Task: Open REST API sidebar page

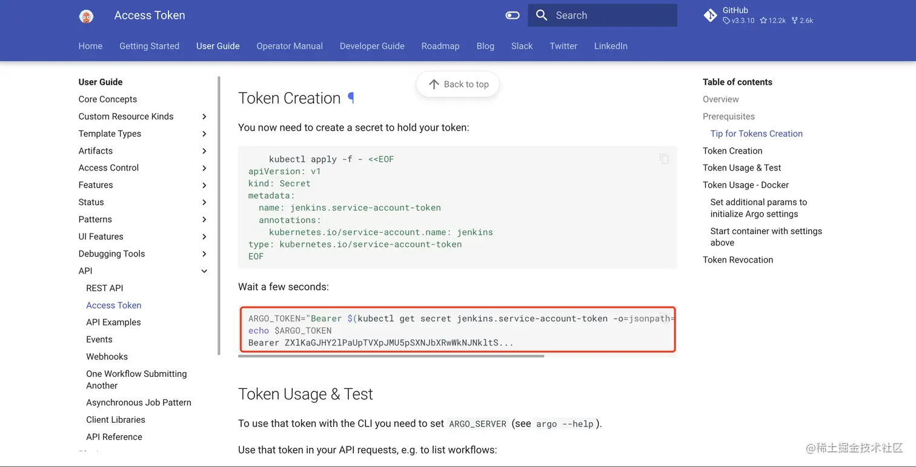Action: [x=105, y=288]
